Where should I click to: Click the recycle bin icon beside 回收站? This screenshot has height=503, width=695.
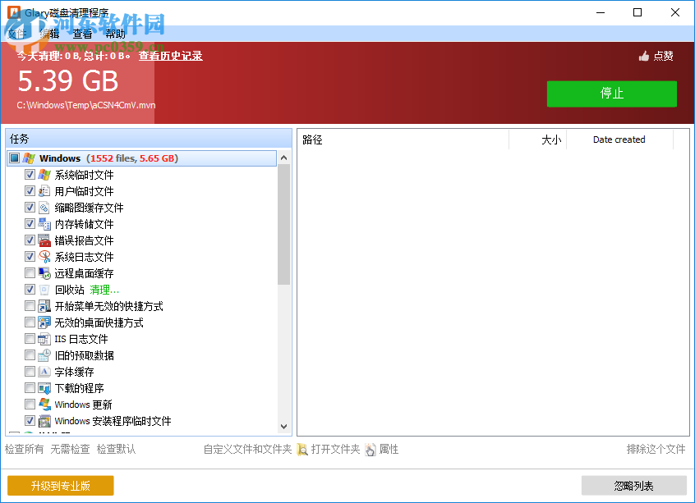click(43, 289)
